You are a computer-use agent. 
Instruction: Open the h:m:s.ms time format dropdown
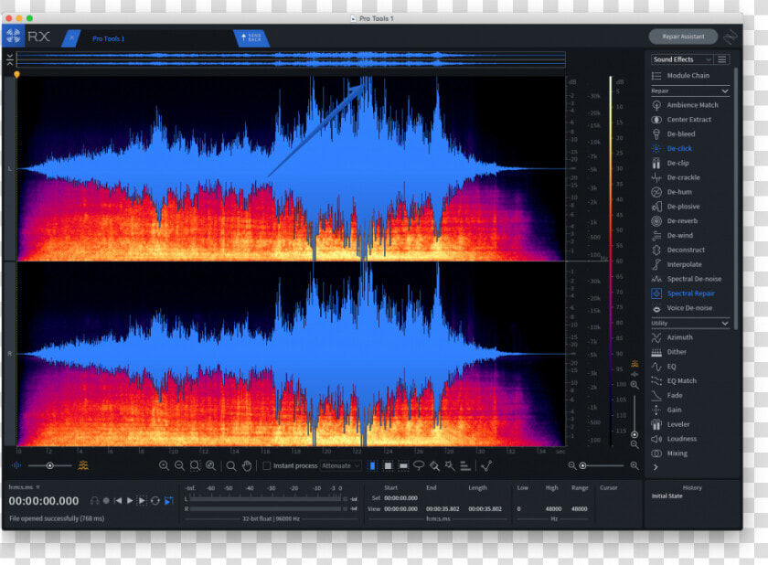pos(25,487)
